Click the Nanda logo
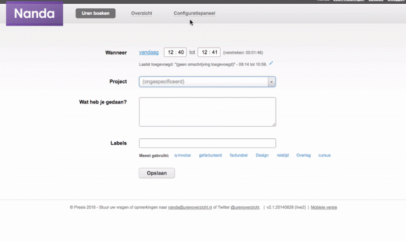Screen dimensions: 406x241 35,13
